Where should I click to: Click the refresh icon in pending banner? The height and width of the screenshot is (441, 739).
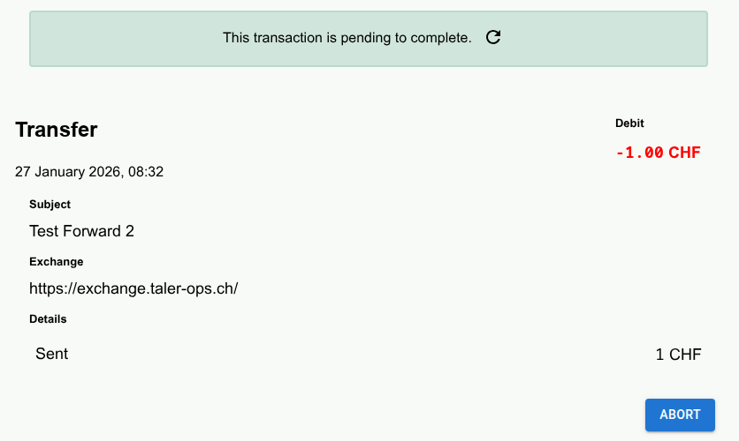coord(494,37)
